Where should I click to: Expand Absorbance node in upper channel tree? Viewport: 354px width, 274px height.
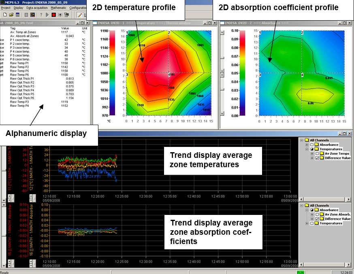pos(307,144)
